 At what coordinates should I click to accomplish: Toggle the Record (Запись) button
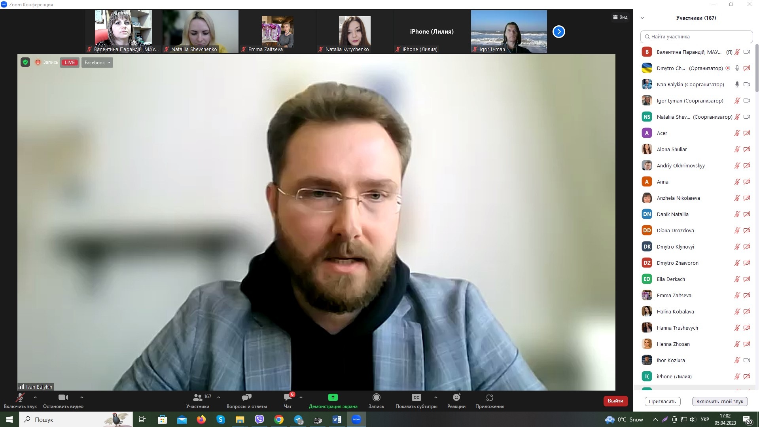(376, 398)
